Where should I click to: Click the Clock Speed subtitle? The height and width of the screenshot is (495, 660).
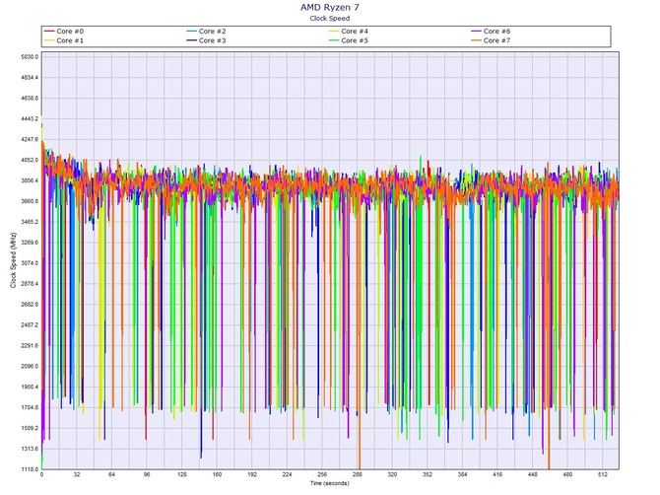[x=330, y=18]
